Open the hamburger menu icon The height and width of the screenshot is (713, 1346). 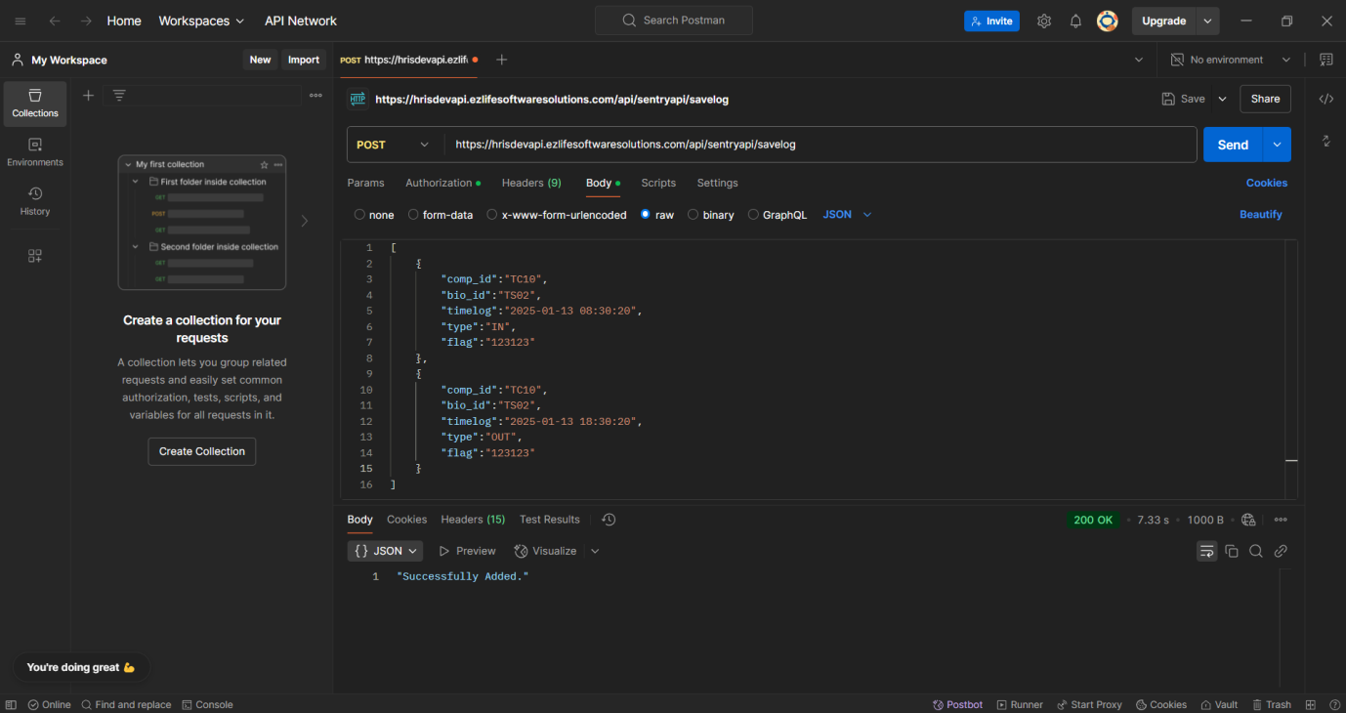[21, 21]
